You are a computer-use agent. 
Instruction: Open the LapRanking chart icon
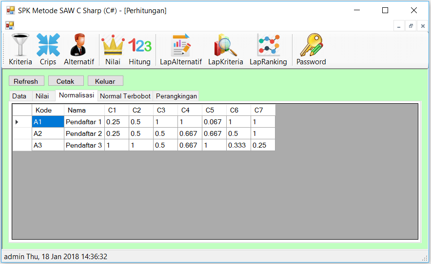[x=268, y=45]
